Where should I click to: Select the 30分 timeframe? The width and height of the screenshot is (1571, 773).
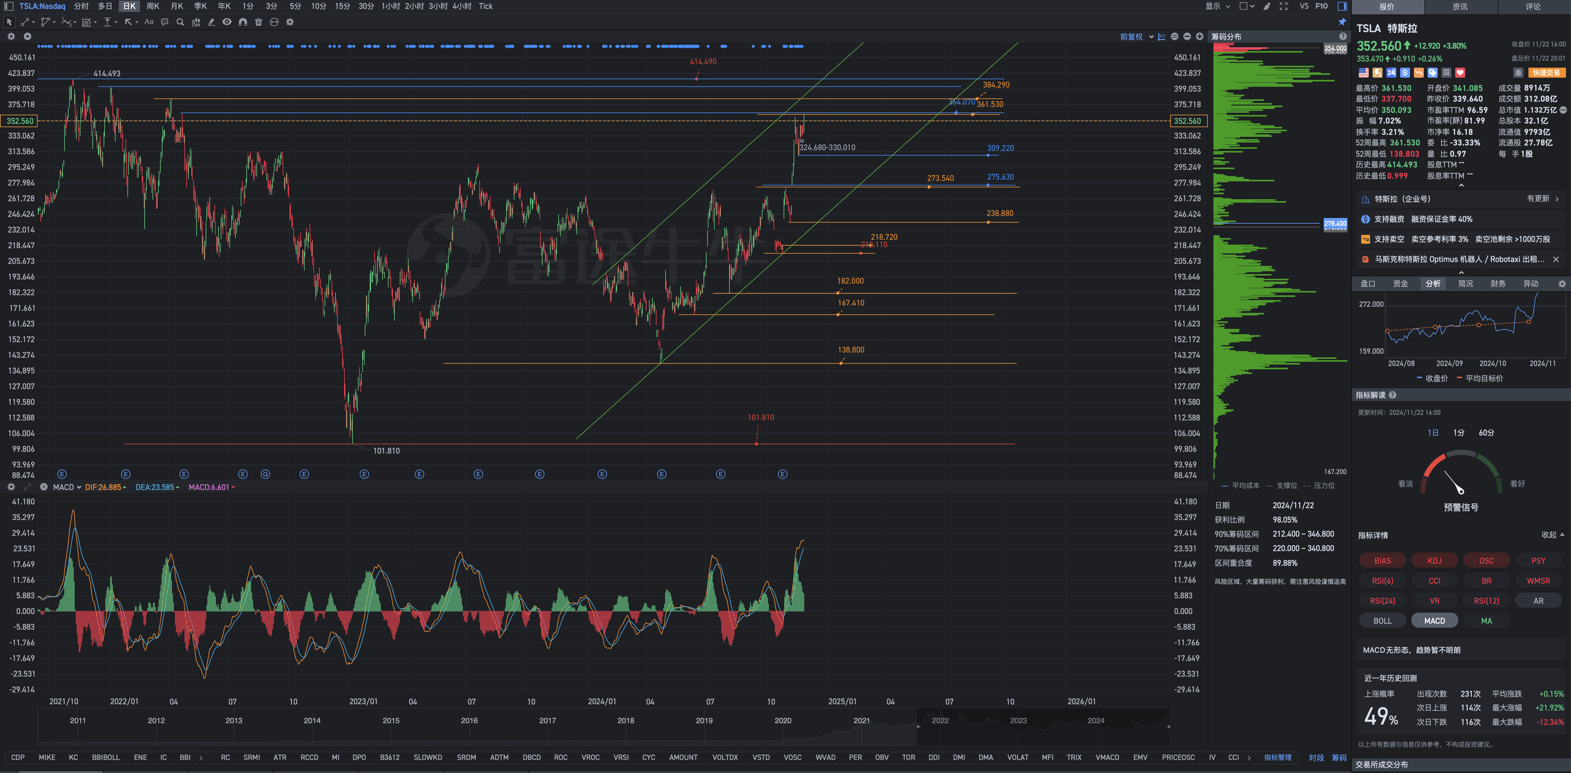[x=366, y=6]
